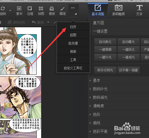Choose 日历 from the popup menu
The width and height of the screenshot is (149, 138).
pyautogui.click(x=73, y=27)
